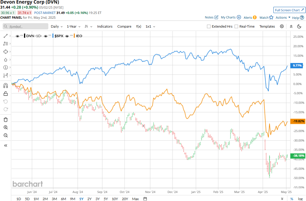Click the My Charts plus icon
This screenshot has width=306, height=201.
(239, 17)
